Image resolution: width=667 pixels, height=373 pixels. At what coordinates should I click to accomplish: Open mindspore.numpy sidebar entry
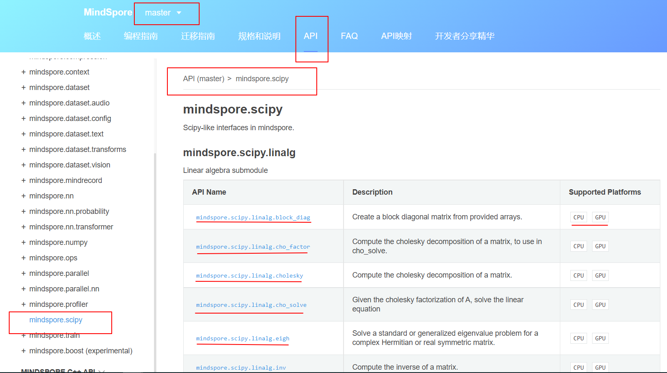tap(58, 242)
